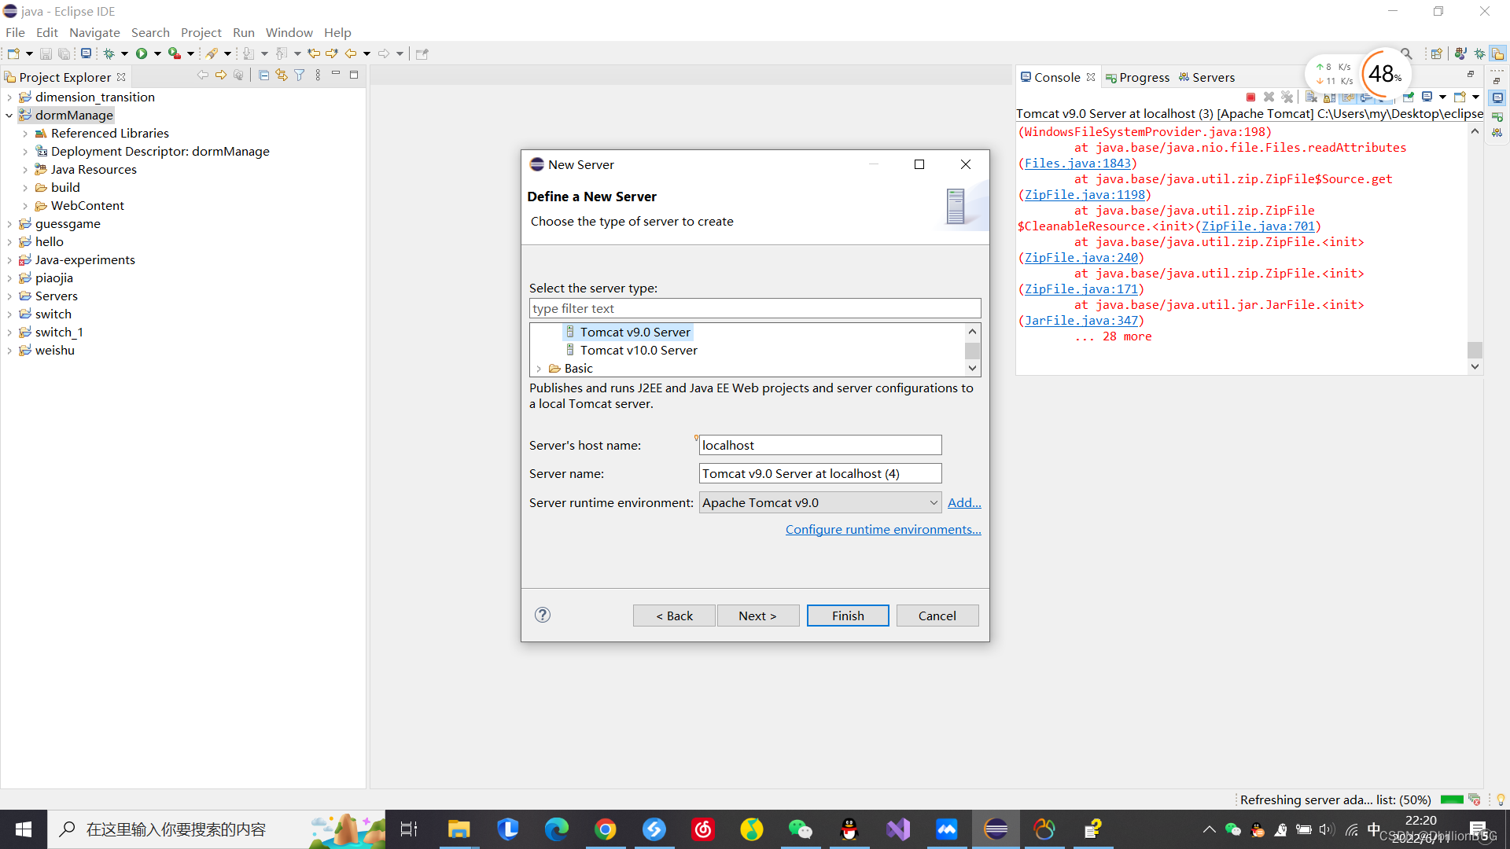Screen dimensions: 1510x849
Task: Click the Help menu in Eclipse menubar
Action: pos(337,32)
